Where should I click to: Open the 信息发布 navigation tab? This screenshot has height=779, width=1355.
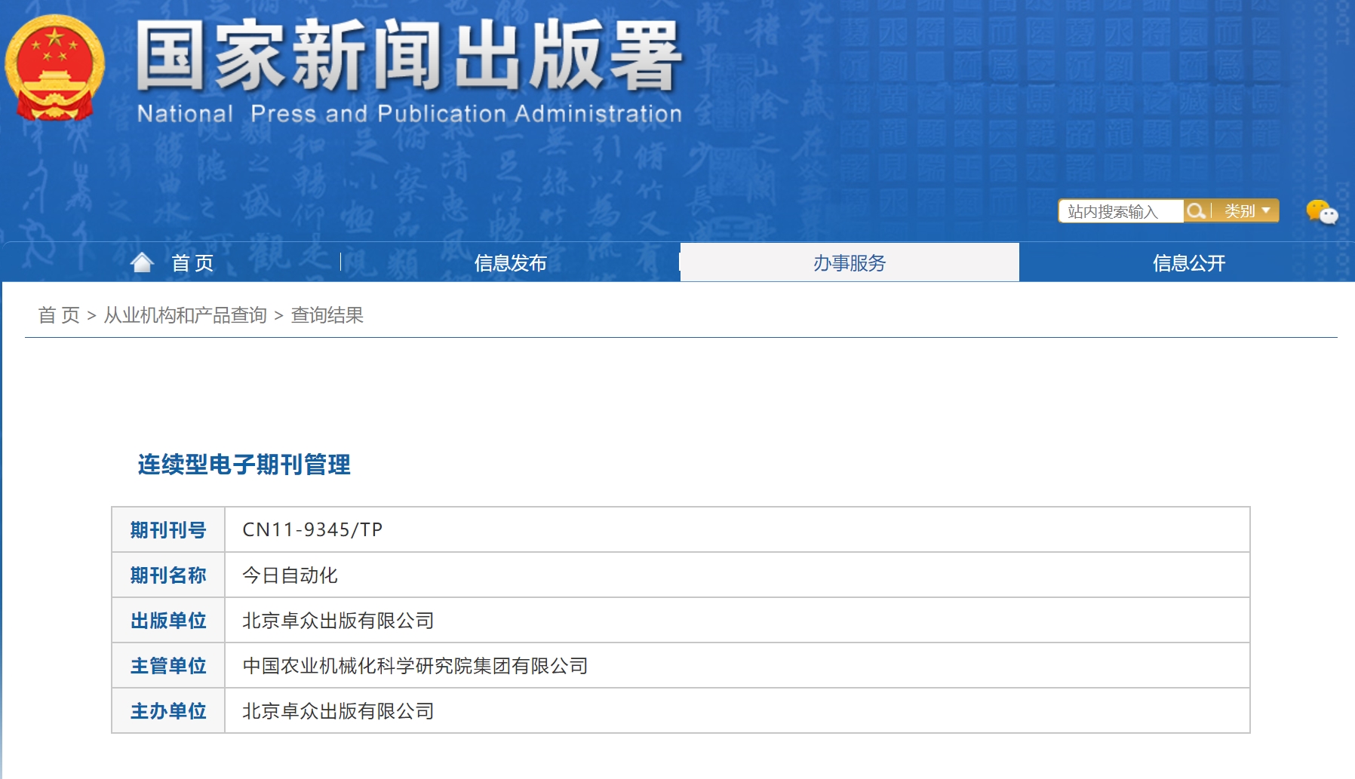[x=510, y=263]
